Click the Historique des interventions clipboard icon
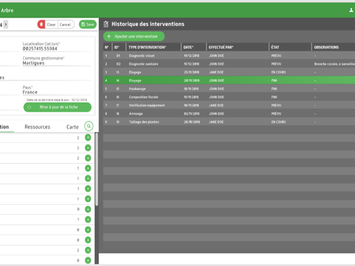Screen dimensions: 355x266 pyautogui.click(x=106, y=24)
